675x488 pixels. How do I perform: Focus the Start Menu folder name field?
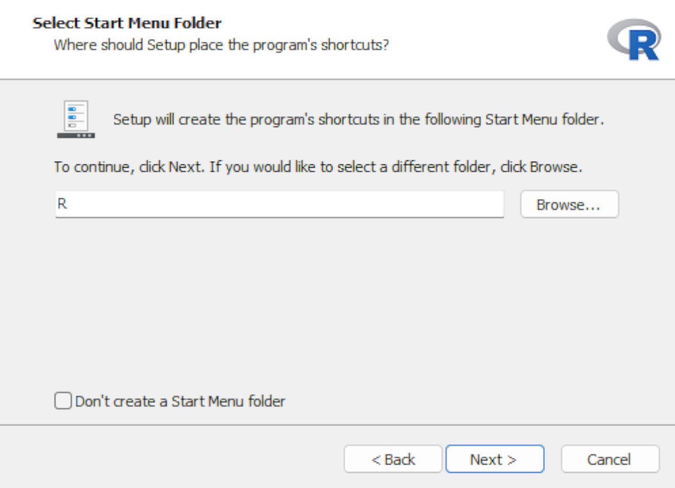279,204
